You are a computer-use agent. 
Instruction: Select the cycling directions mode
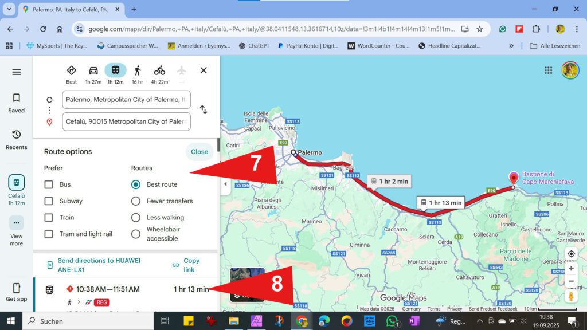tap(159, 71)
